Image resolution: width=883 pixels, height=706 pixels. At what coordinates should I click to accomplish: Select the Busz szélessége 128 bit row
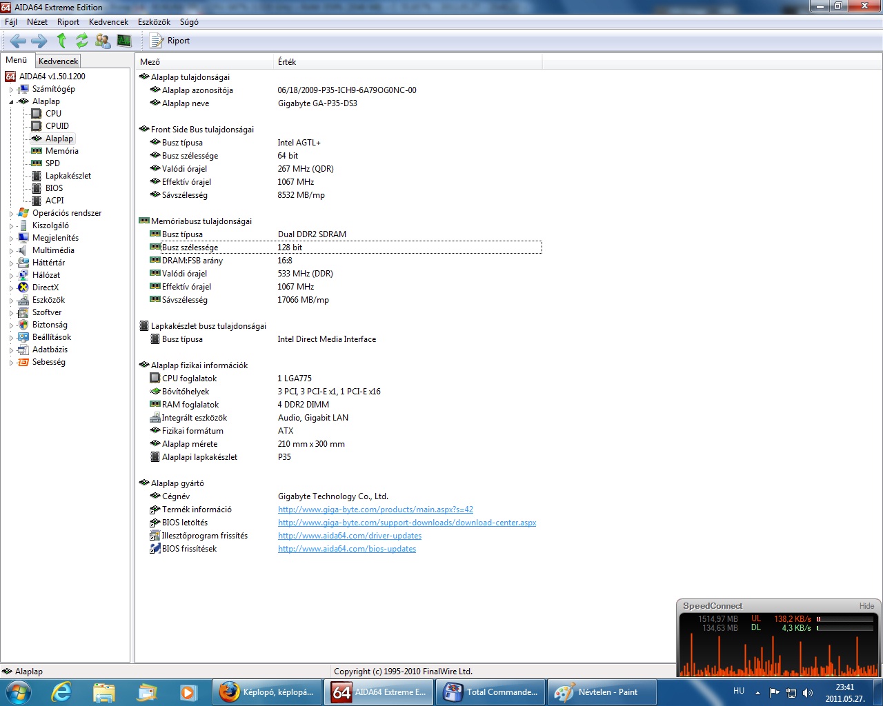(345, 248)
